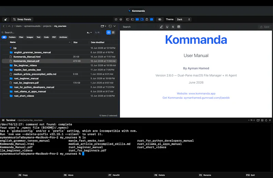Click the terminal sync-folder icon
The height and width of the screenshot is (178, 273).
coord(258,120)
